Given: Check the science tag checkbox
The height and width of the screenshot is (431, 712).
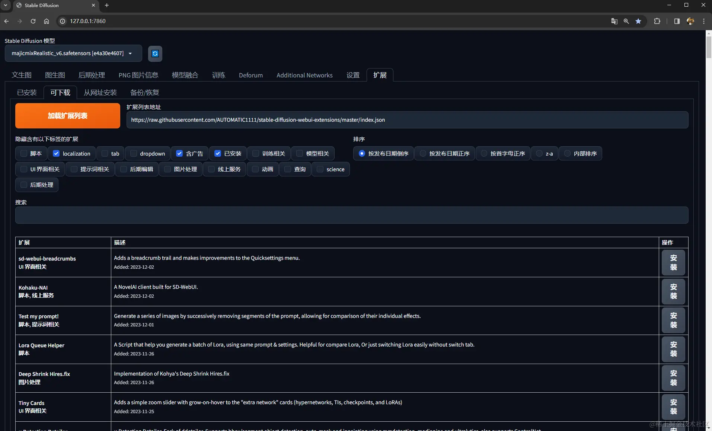Looking at the screenshot, I should [320, 169].
